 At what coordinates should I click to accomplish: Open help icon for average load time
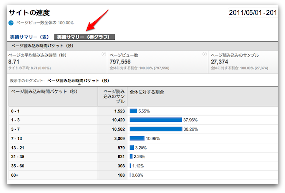click(104, 54)
